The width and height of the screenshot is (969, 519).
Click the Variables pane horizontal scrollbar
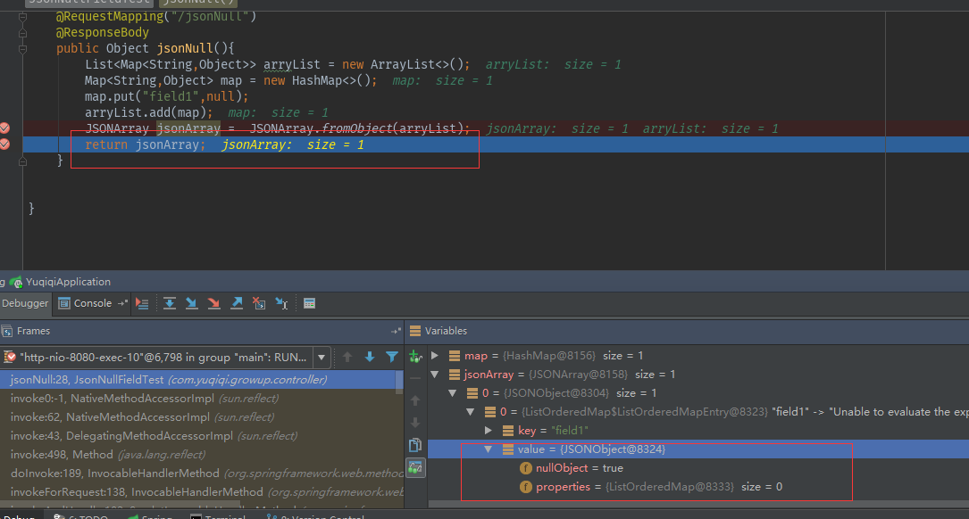(698, 504)
